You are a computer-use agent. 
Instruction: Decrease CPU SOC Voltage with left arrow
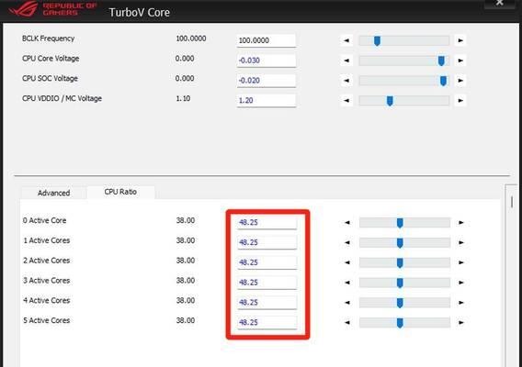click(x=346, y=81)
